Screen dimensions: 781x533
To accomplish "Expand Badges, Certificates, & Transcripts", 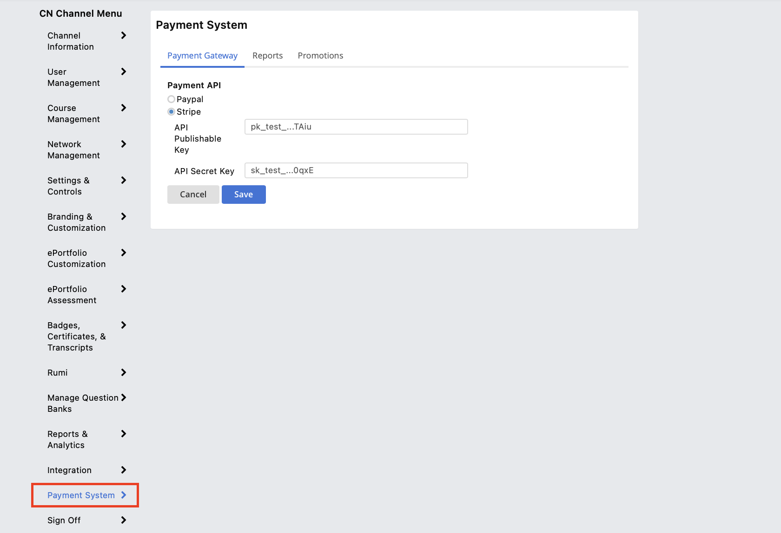I will (87, 336).
